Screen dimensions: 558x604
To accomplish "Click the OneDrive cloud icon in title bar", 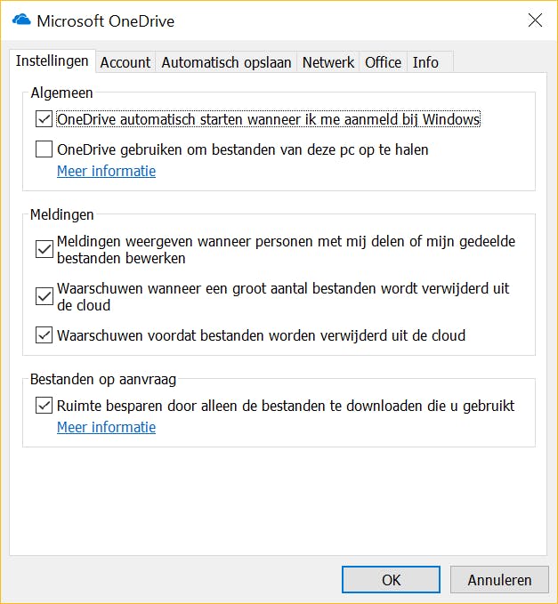I will pyautogui.click(x=21, y=20).
